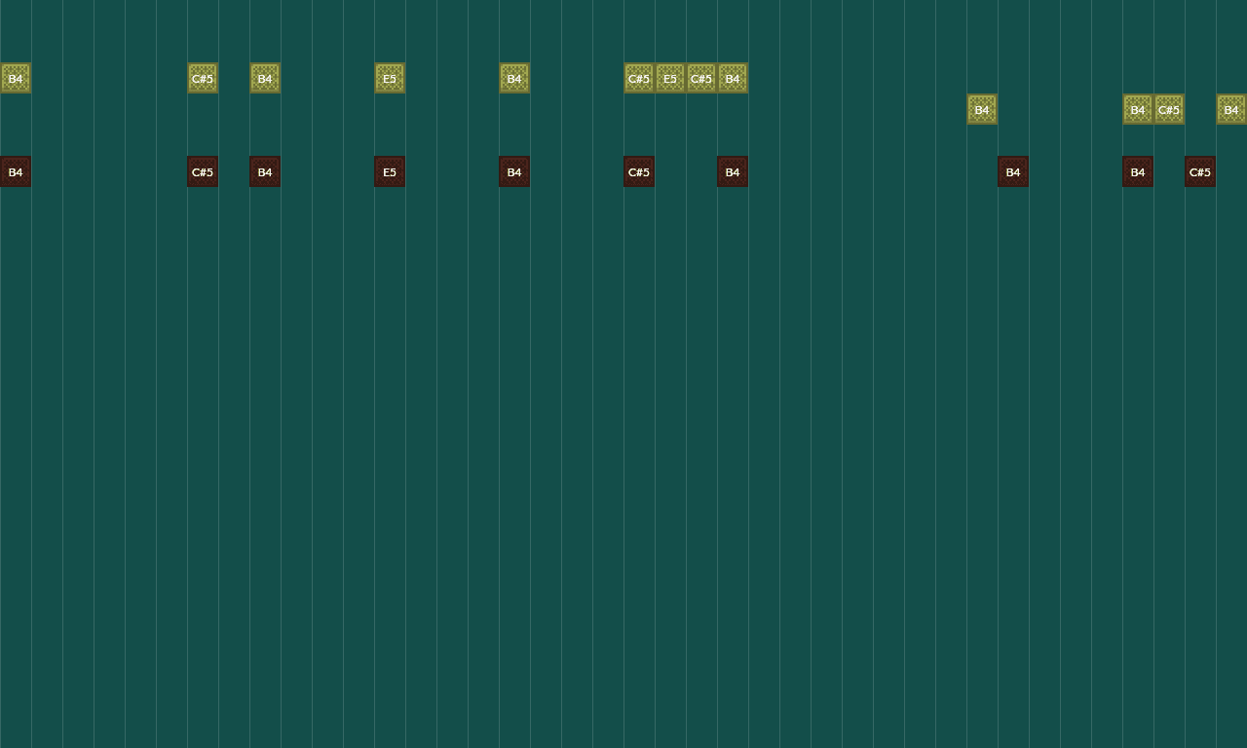Click the first dark B4 note at far left
Viewport: 1247px width, 748px height.
pyautogui.click(x=15, y=171)
